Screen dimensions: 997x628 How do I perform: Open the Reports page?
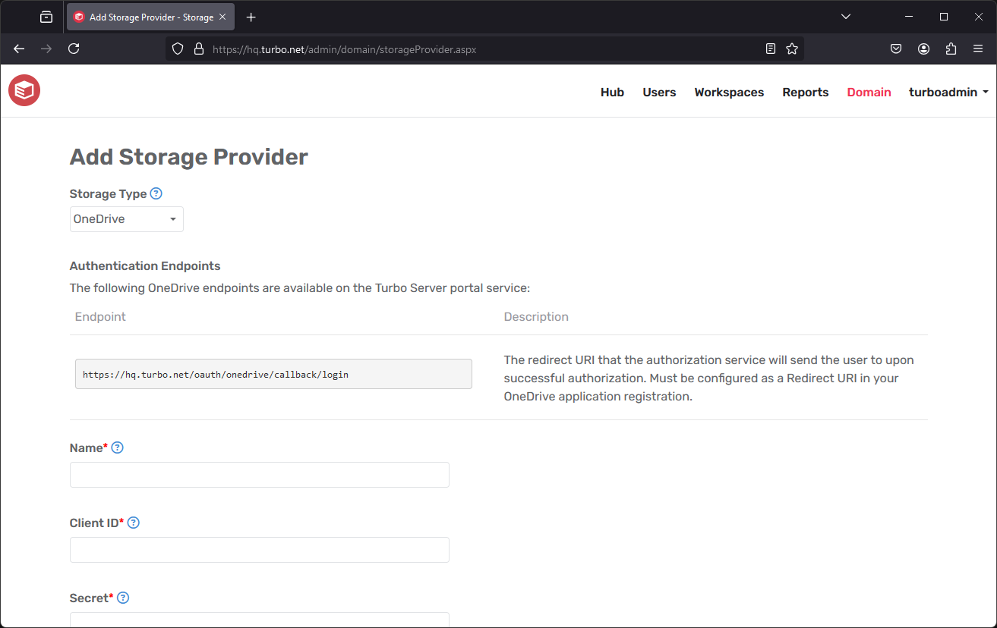pos(805,92)
